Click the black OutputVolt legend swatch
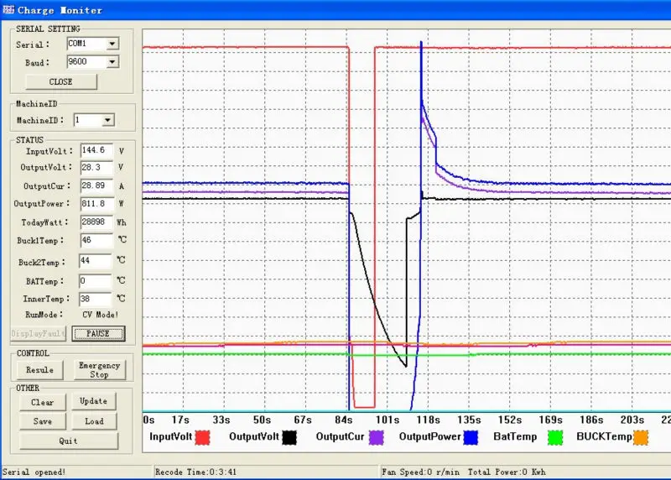The height and width of the screenshot is (480, 671). click(x=289, y=437)
